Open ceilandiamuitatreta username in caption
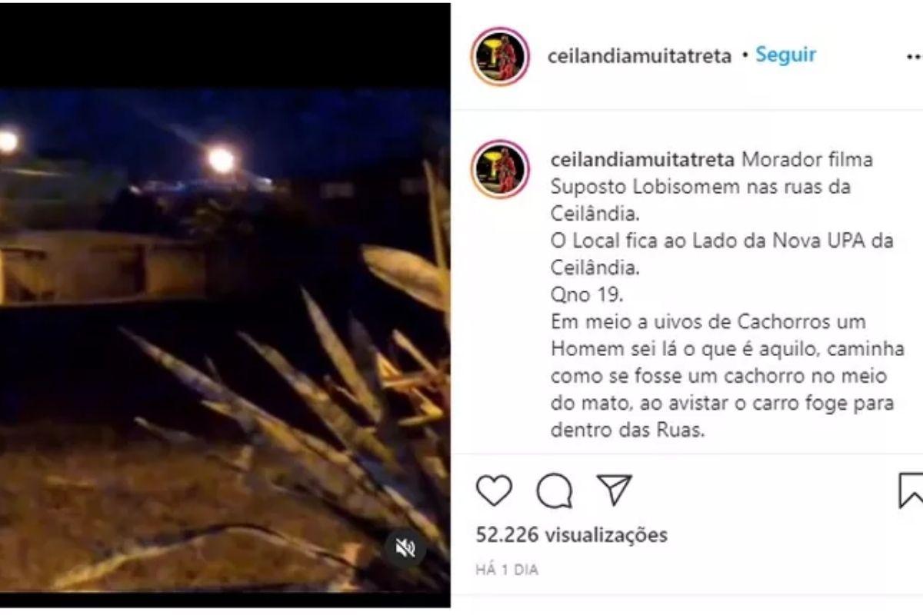Image resolution: width=923 pixels, height=615 pixels. coord(644,161)
